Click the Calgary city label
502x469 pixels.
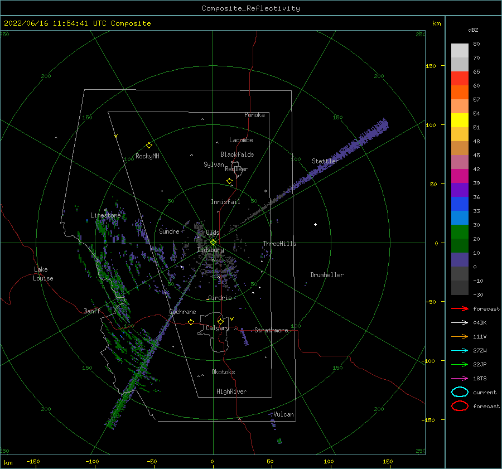pos(218,328)
